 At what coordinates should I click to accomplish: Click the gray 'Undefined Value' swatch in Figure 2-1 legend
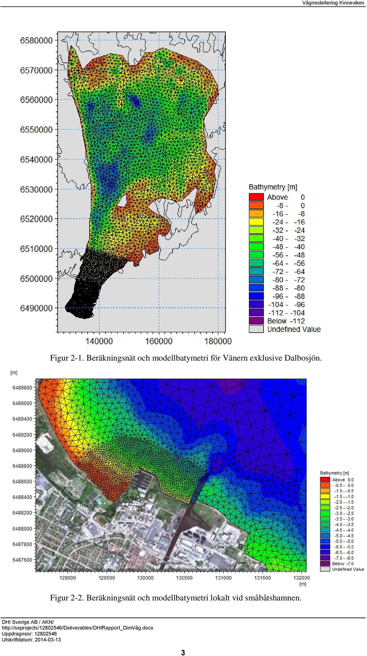(x=256, y=329)
